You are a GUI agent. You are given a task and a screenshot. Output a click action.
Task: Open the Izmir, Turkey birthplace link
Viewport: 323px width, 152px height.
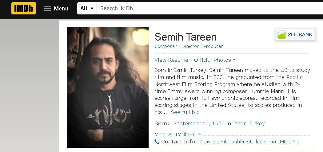coord(249,123)
